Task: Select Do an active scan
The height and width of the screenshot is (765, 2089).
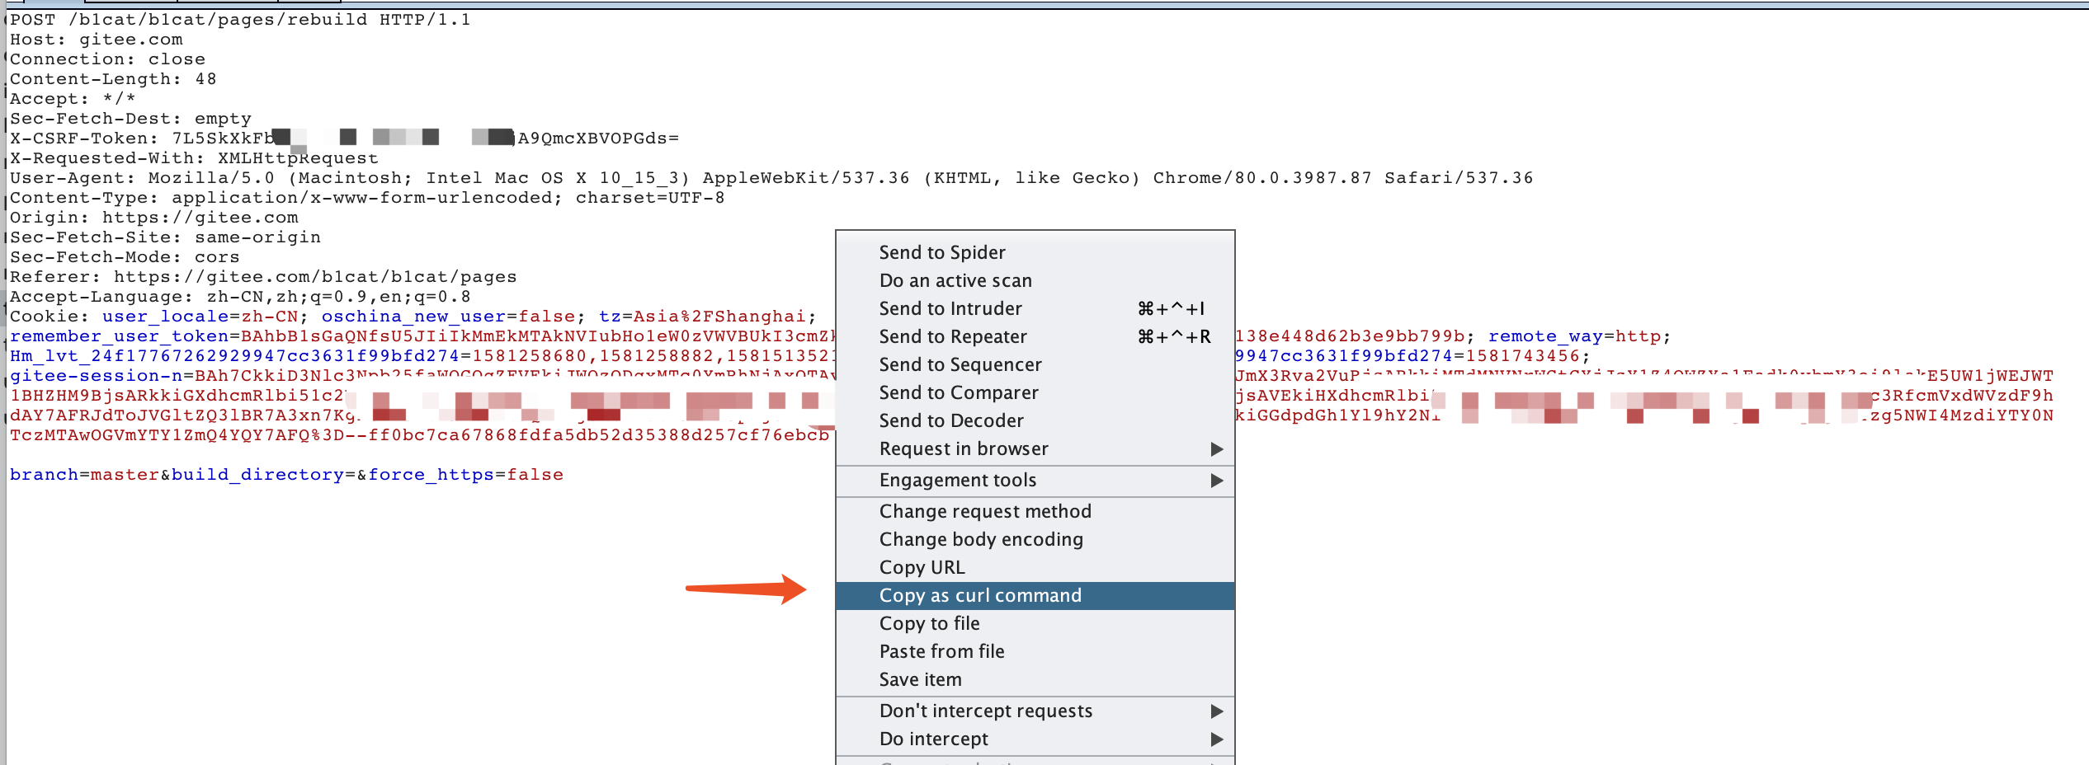Action: 1035,280
